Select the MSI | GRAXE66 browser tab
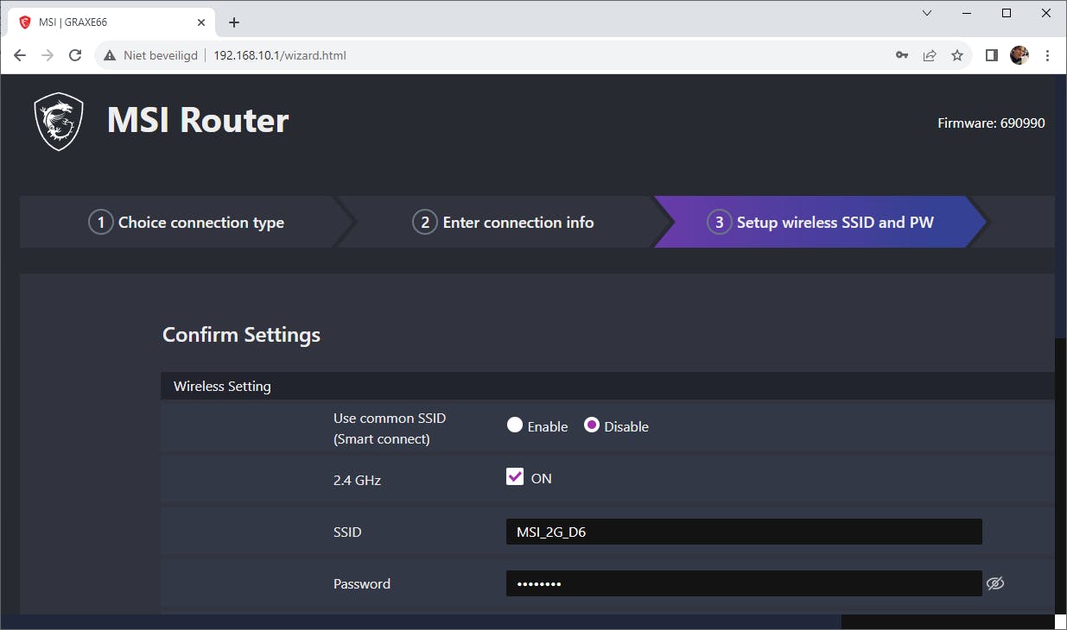 coord(112,22)
